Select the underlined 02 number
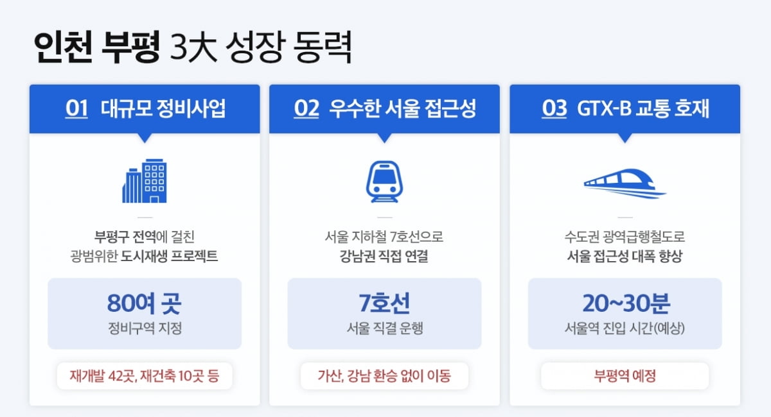The image size is (771, 417). (306, 109)
